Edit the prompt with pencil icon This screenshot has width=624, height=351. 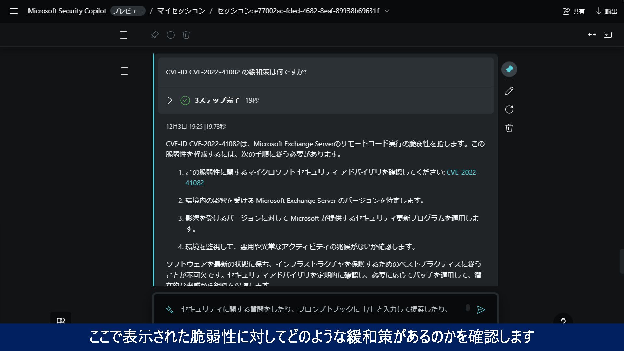point(509,91)
